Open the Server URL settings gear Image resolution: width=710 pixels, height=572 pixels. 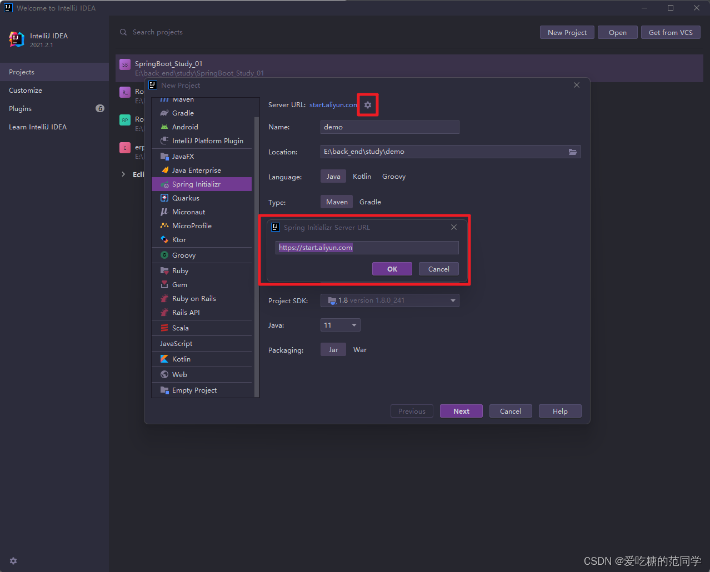coord(368,105)
